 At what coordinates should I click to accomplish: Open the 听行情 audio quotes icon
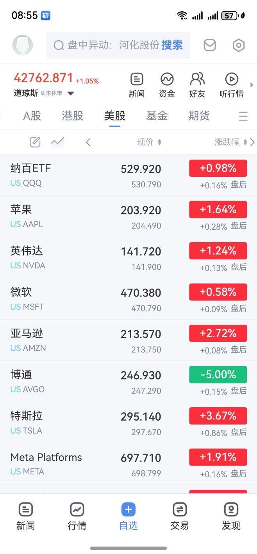click(232, 85)
